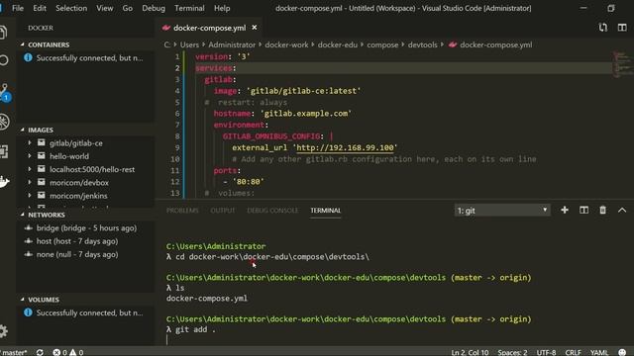Image resolution: width=634 pixels, height=356 pixels.
Task: Click the editor minimap
Action: pyautogui.click(x=622, y=63)
